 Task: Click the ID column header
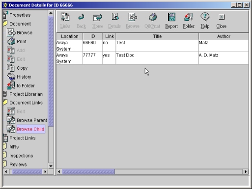pyautogui.click(x=93, y=36)
